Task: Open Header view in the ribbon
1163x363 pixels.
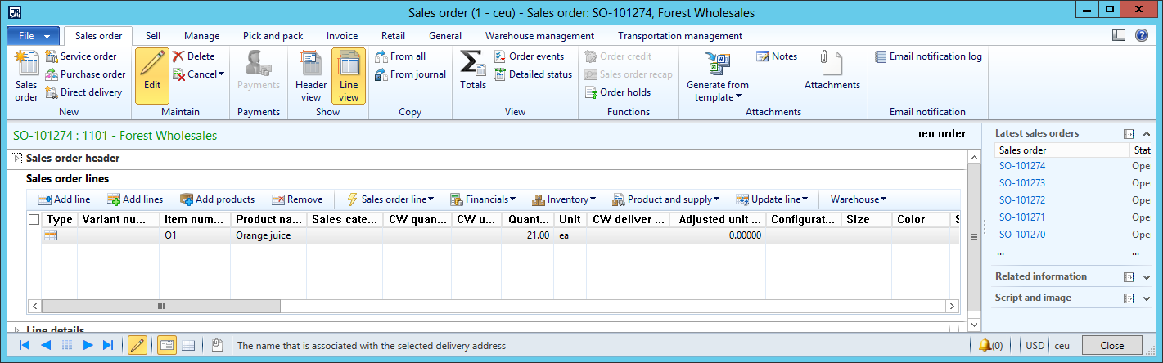Action: pyautogui.click(x=311, y=74)
